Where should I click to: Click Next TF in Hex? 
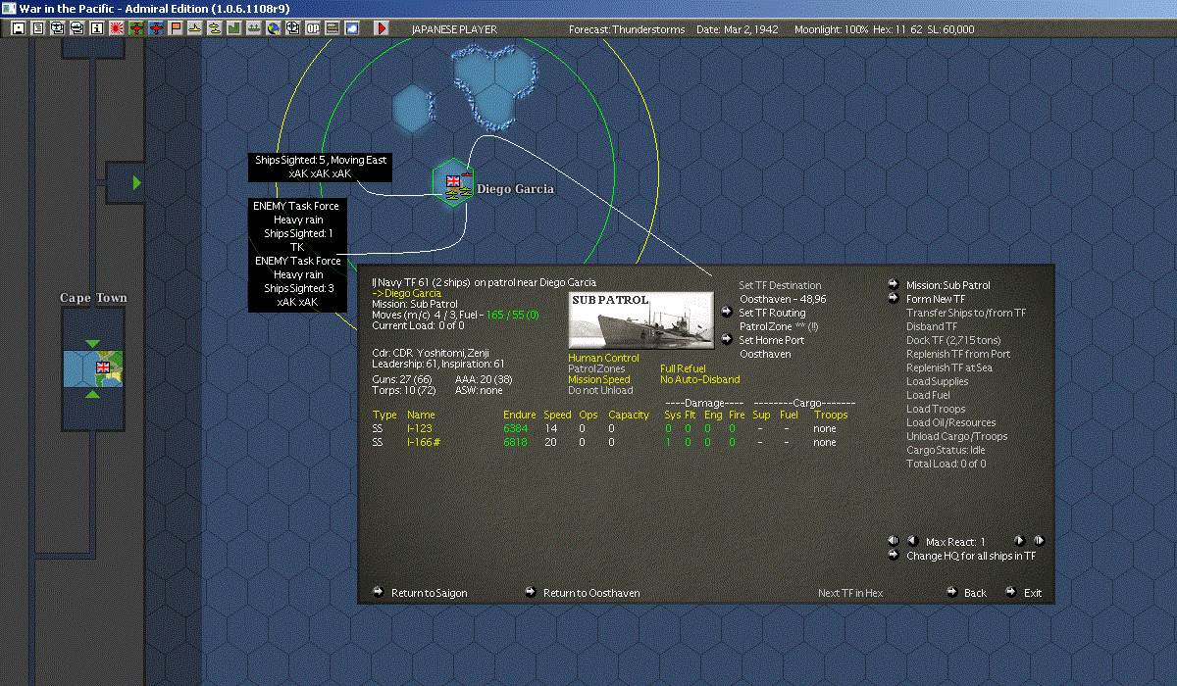[x=850, y=593]
